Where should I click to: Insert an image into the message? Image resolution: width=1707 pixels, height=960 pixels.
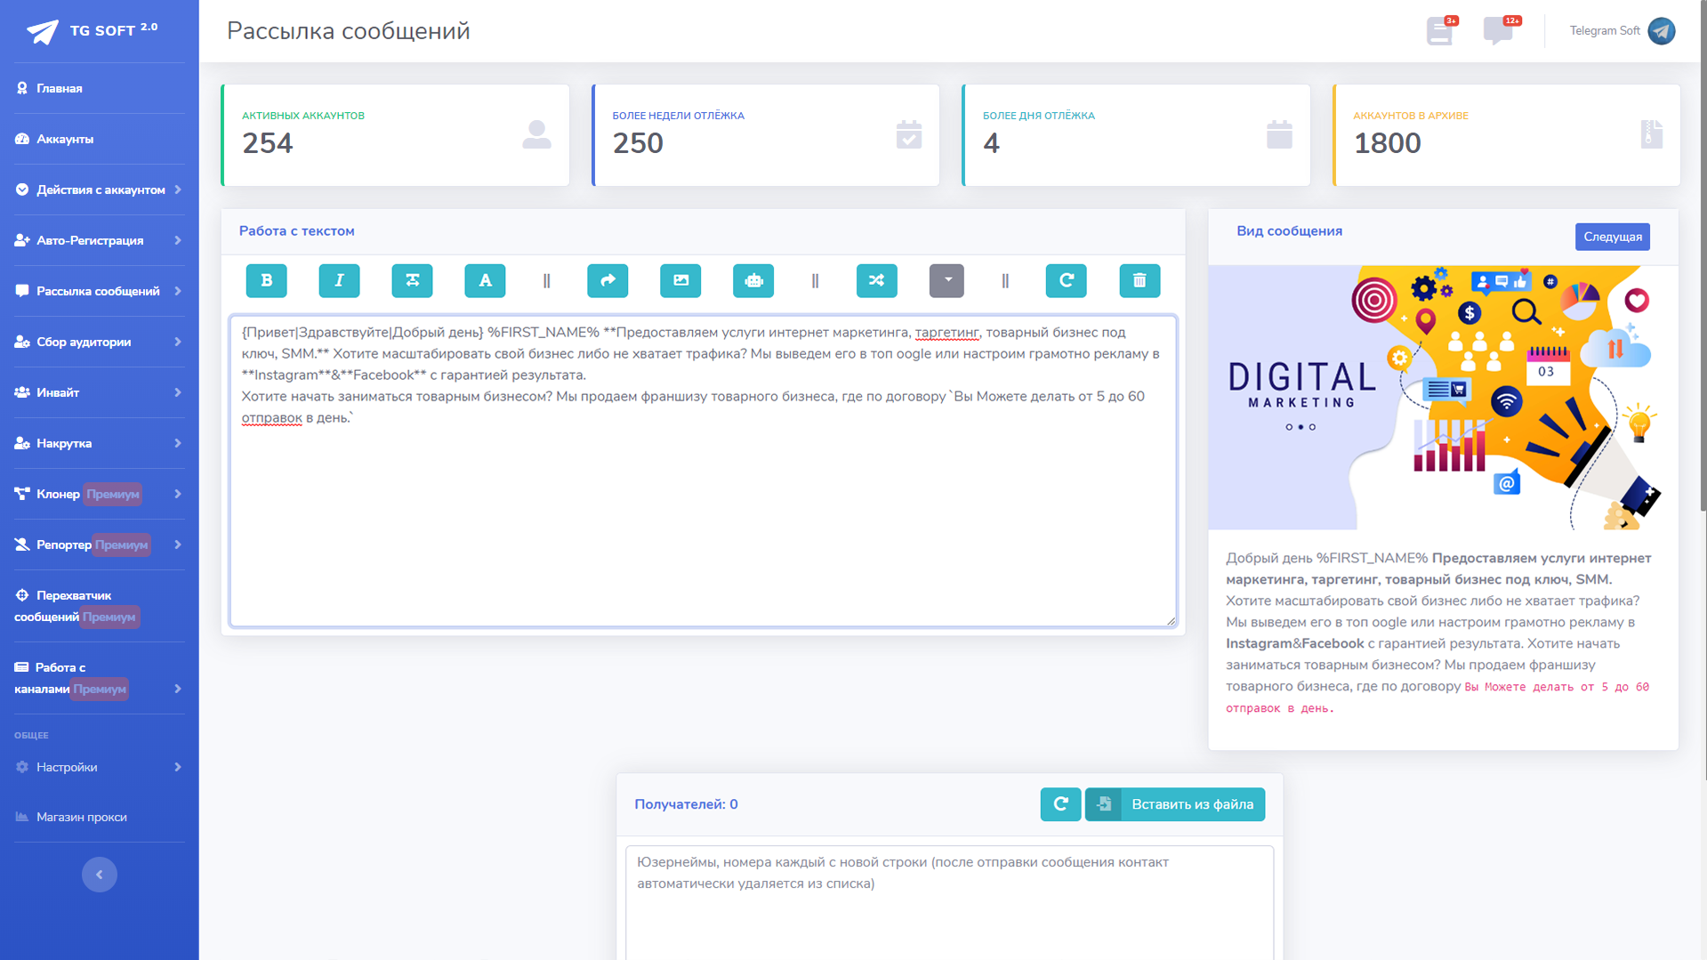(x=680, y=280)
